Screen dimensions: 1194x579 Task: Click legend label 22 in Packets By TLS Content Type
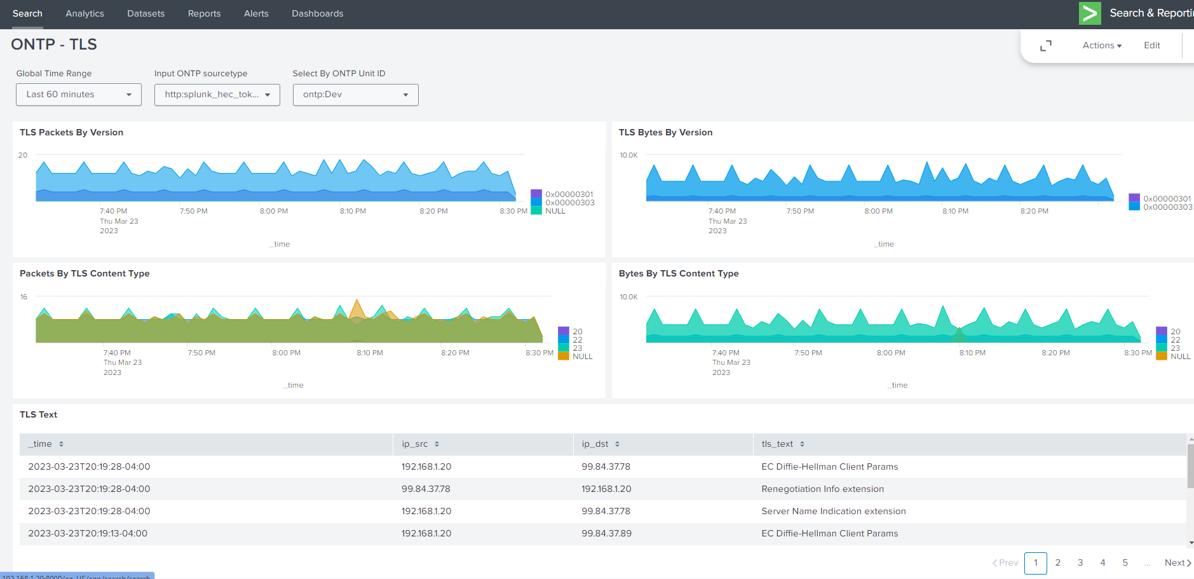click(578, 340)
